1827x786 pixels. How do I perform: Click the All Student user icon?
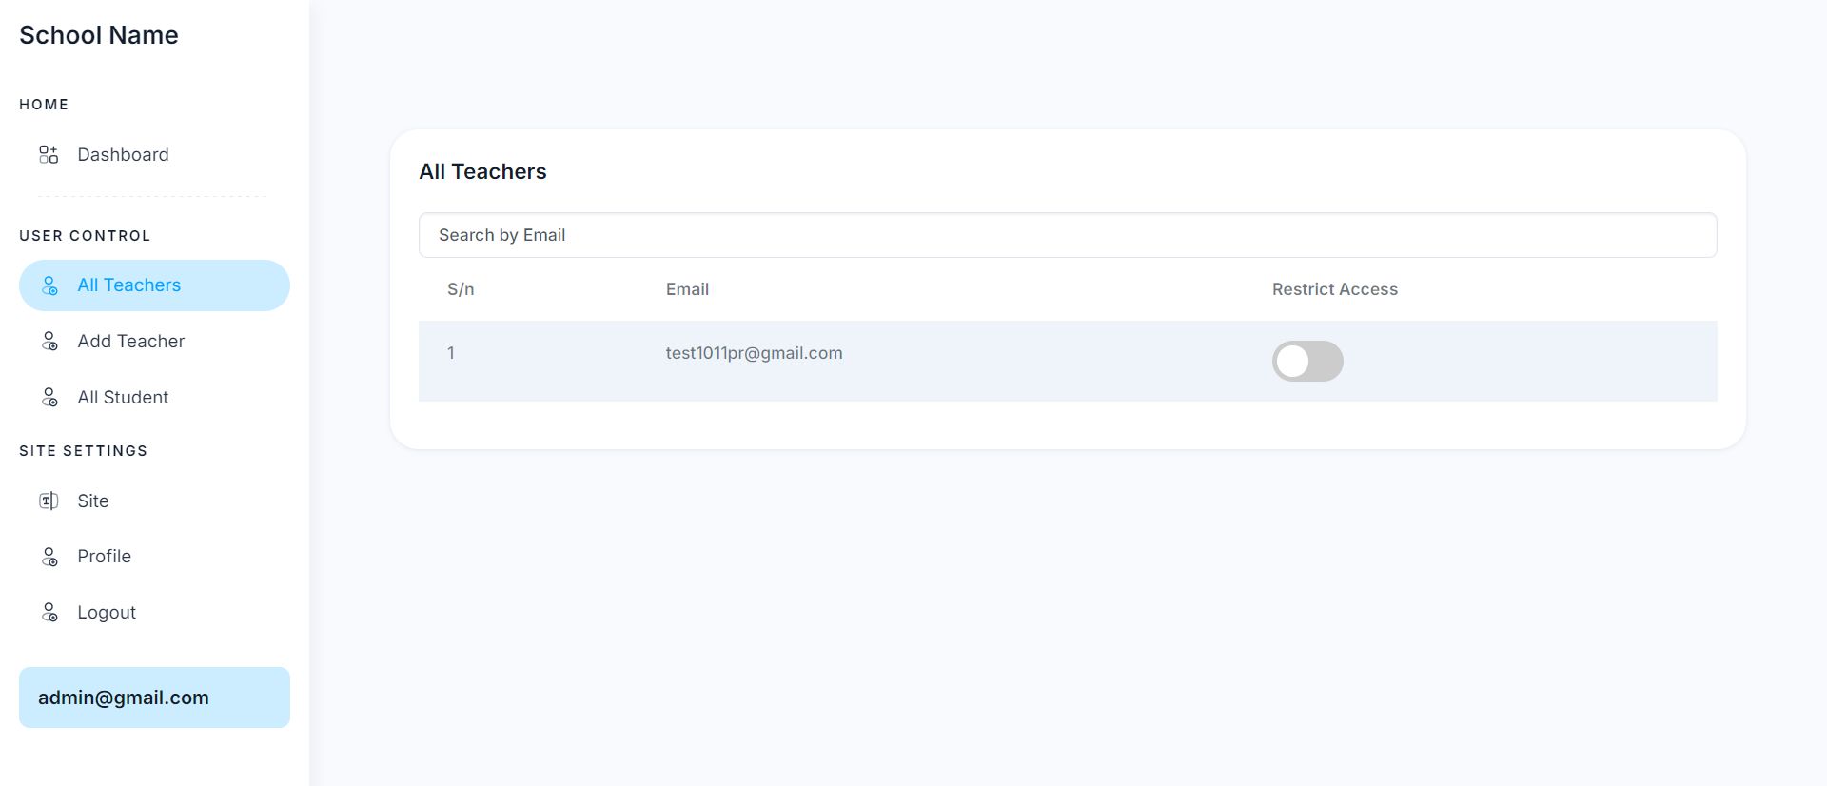(49, 398)
